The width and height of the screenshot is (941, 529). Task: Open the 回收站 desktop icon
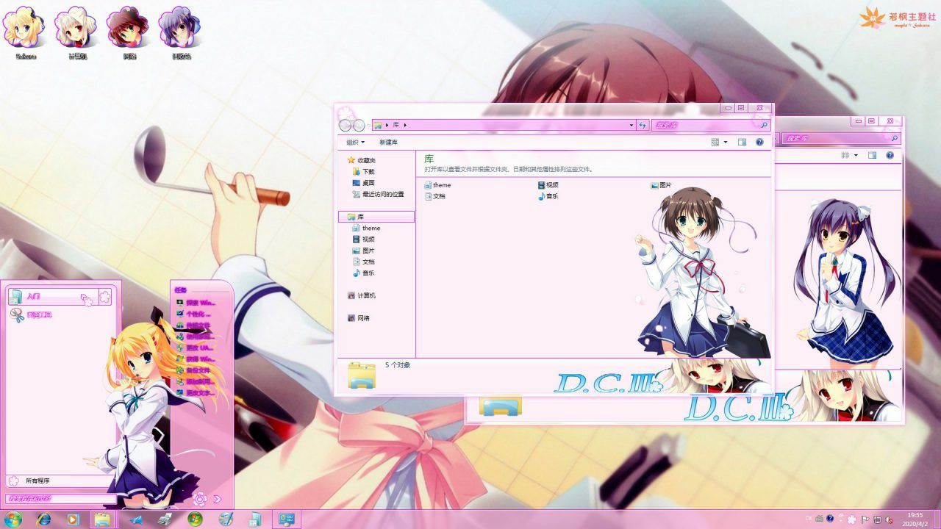click(x=181, y=33)
